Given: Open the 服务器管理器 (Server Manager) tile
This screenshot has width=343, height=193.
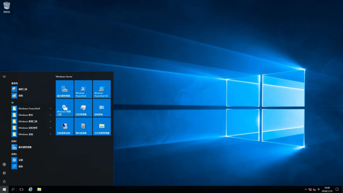Looking at the screenshot, I should tap(64, 89).
